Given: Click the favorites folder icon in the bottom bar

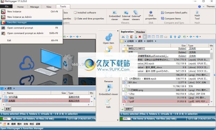Looking at the screenshot, I should click(4, 124).
